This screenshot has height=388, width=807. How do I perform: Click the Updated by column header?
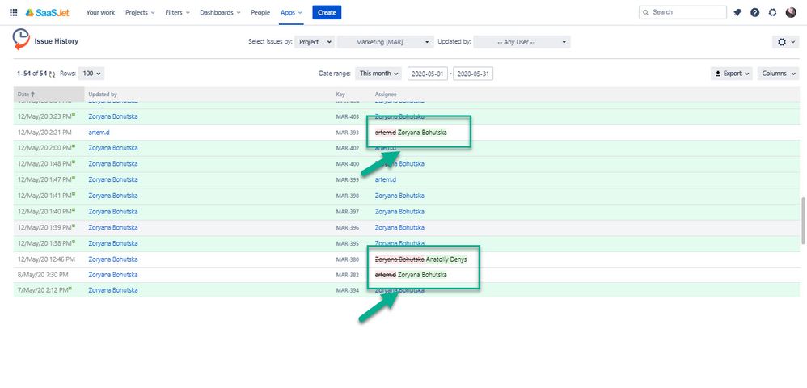coord(103,94)
